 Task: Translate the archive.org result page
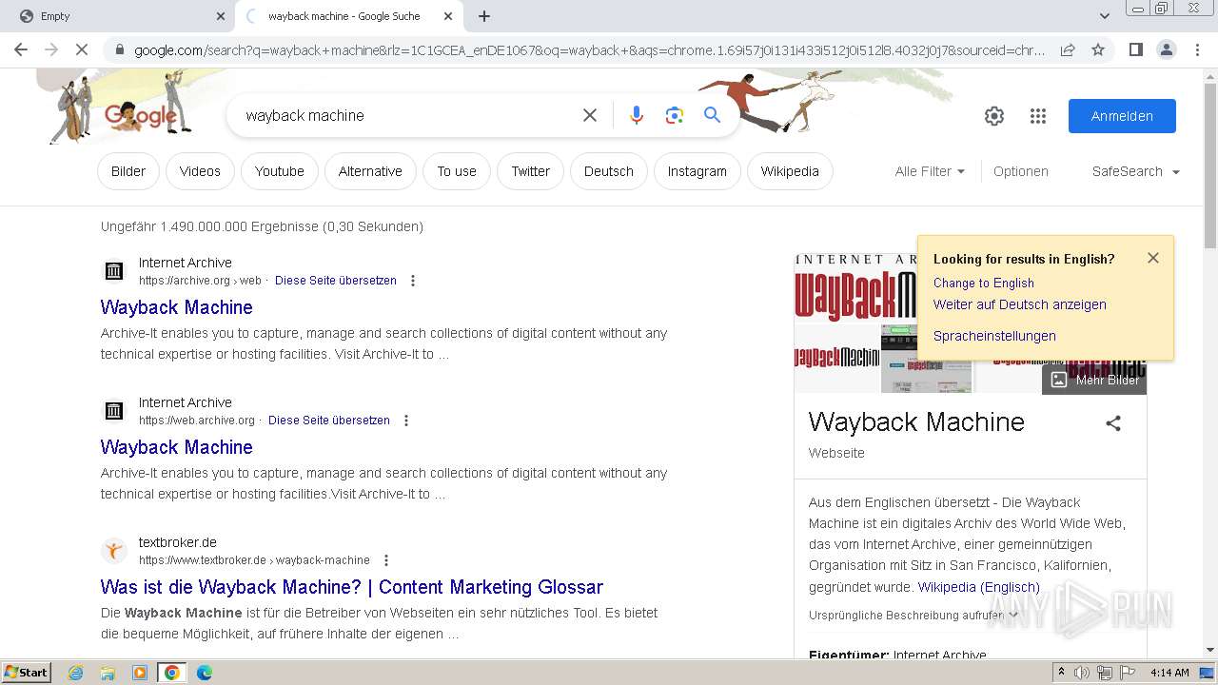pyautogui.click(x=336, y=281)
